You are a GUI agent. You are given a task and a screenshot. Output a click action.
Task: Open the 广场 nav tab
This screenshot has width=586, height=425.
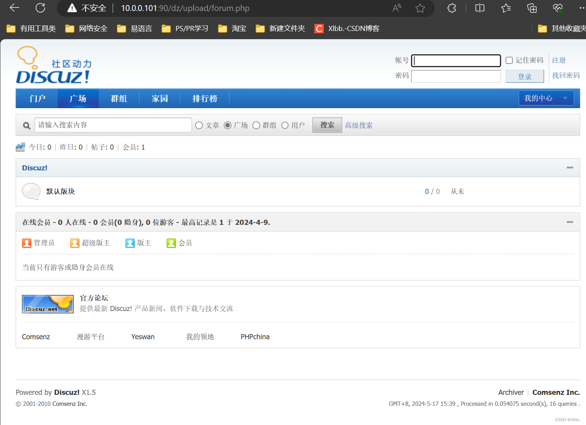pyautogui.click(x=78, y=99)
